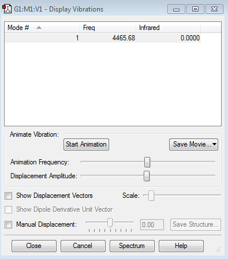
Task: Sort by the Freq column header
Action: [x=108, y=28]
